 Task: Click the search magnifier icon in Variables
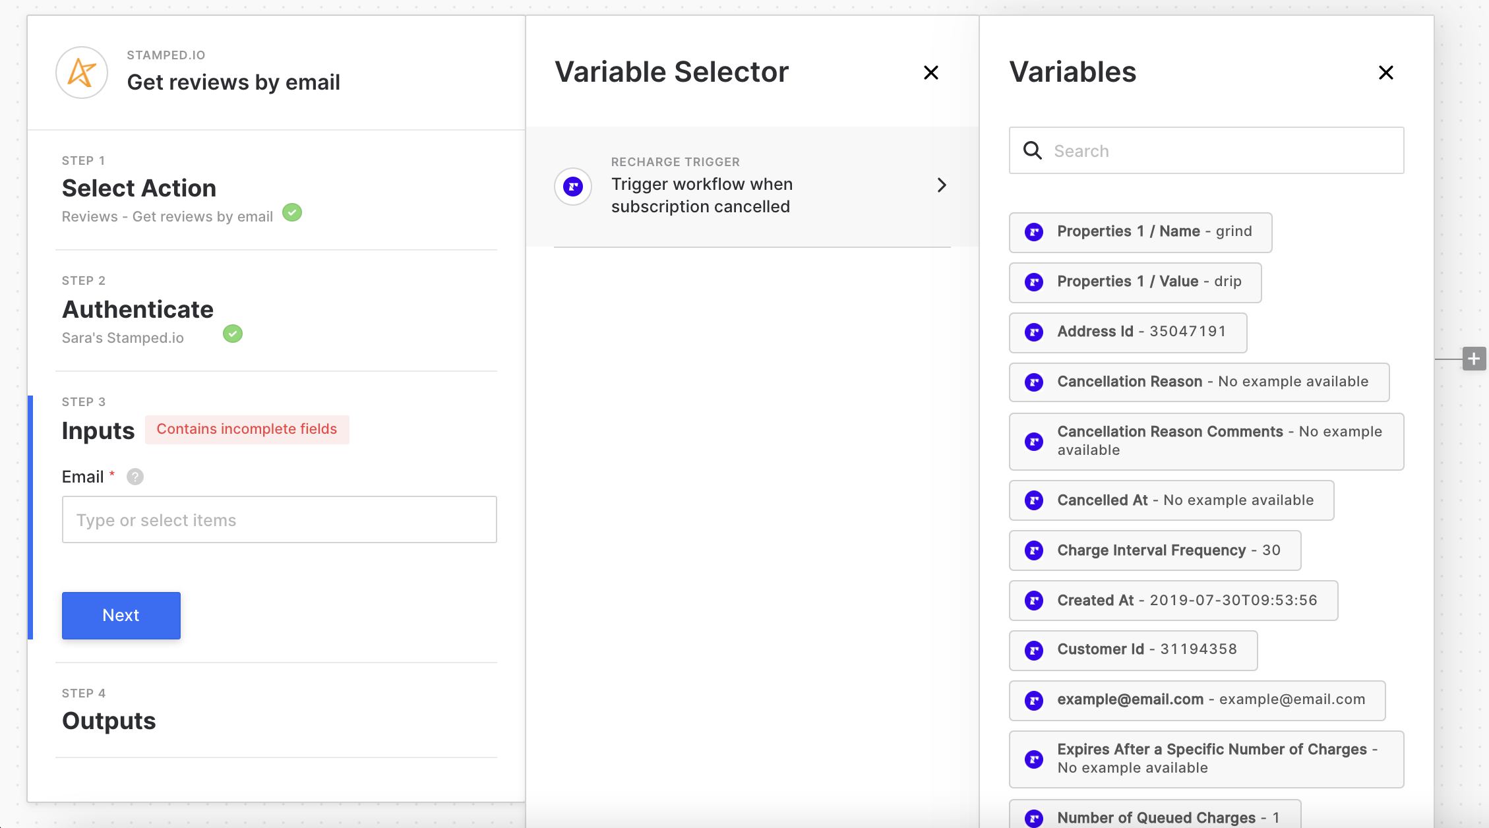click(1032, 151)
